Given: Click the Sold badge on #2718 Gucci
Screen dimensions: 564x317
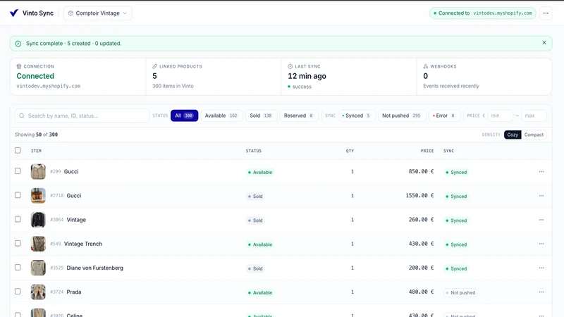Looking at the screenshot, I should click(255, 197).
